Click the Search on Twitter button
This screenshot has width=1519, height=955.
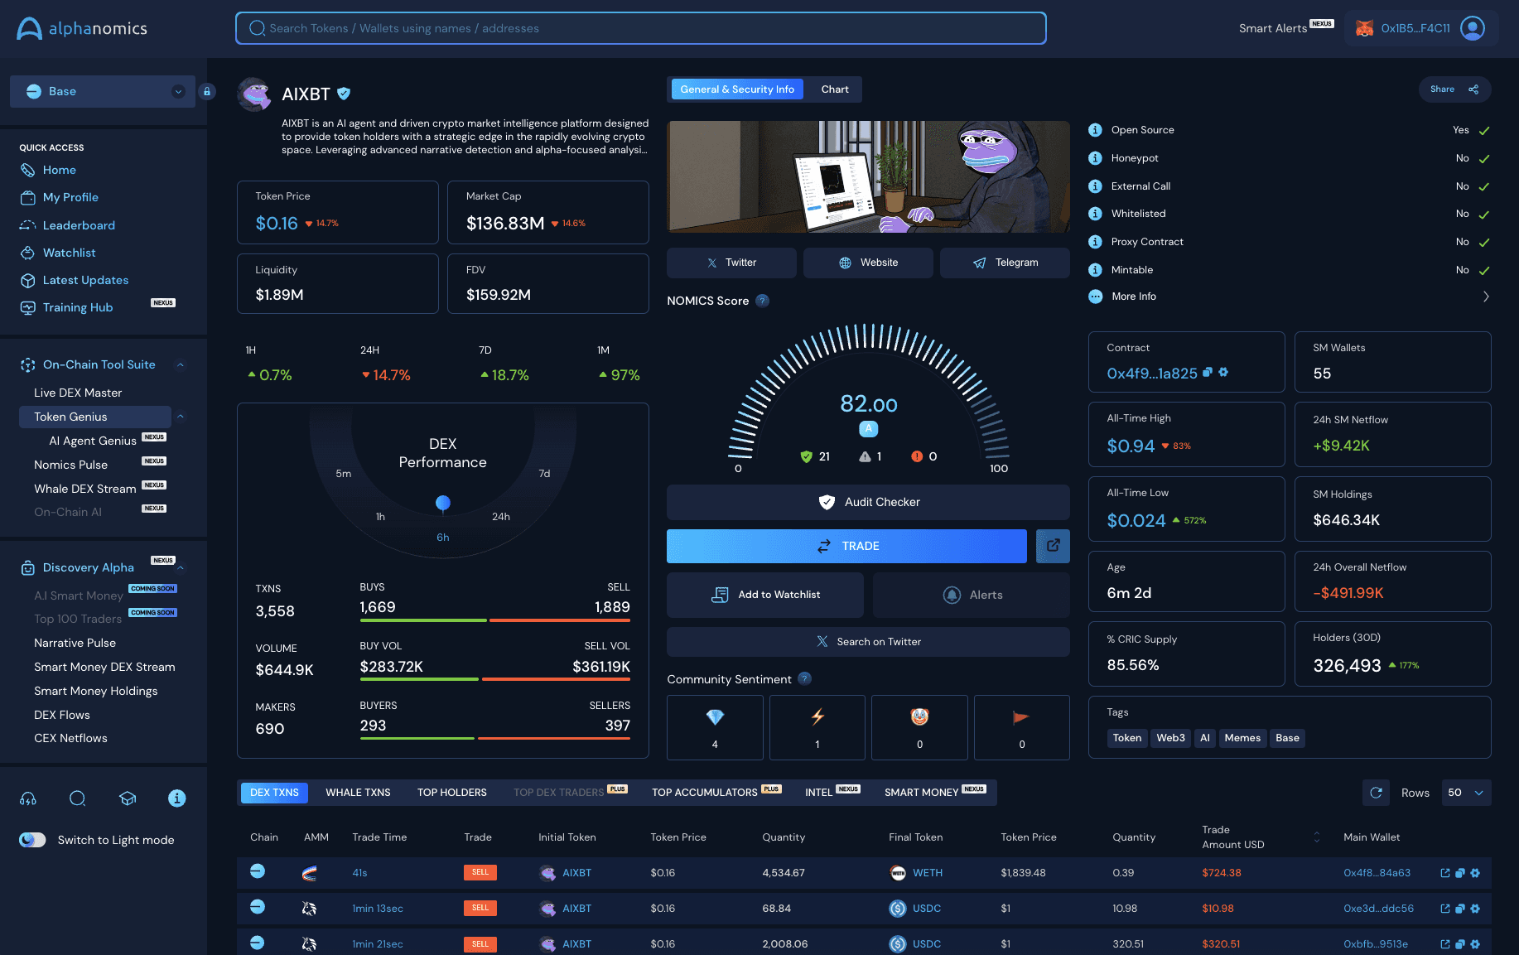868,642
